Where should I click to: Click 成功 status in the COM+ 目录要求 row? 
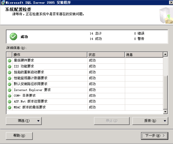pos(92,95)
